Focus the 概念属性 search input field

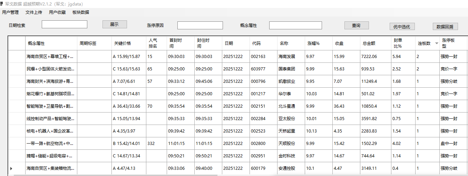(295, 25)
